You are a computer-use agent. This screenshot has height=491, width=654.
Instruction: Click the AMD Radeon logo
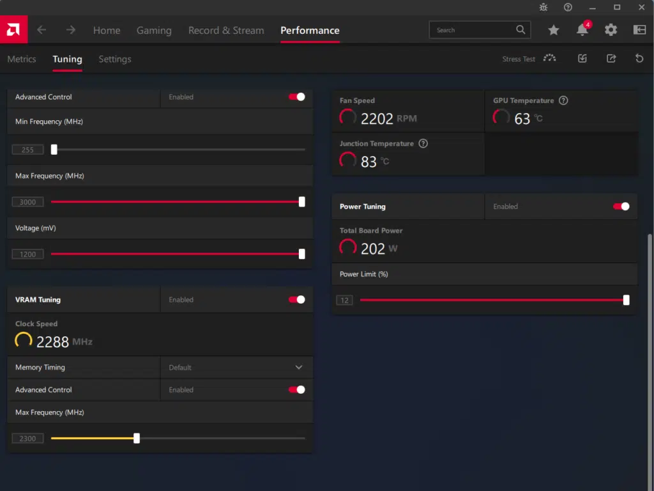coord(13,30)
